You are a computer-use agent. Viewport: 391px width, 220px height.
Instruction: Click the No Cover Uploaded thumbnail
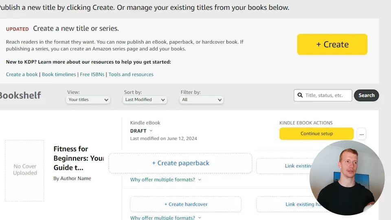24,171
